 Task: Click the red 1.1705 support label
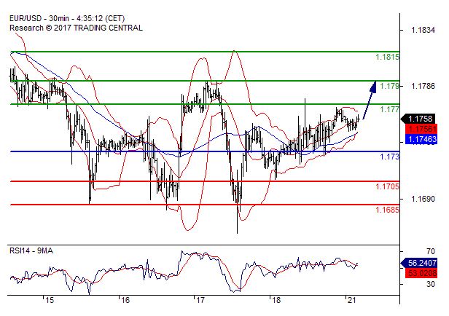[x=387, y=186]
